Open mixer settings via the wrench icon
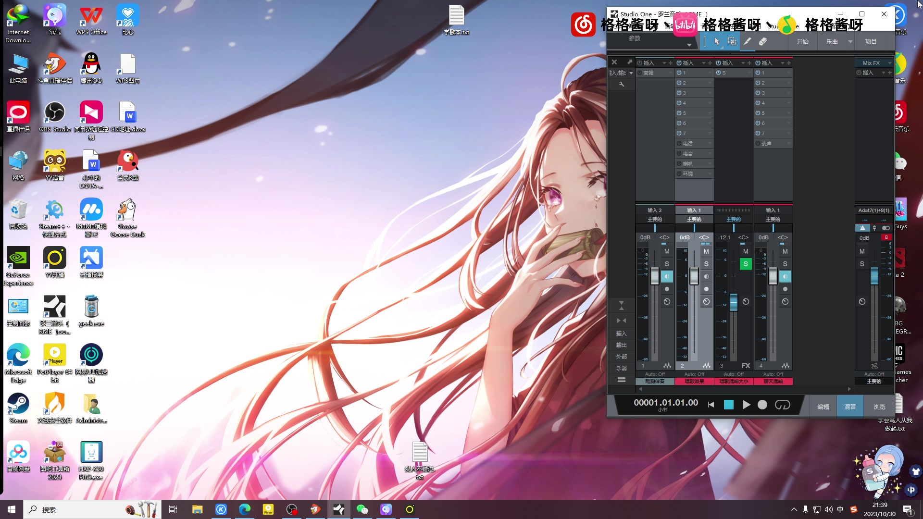923x519 pixels. click(621, 84)
